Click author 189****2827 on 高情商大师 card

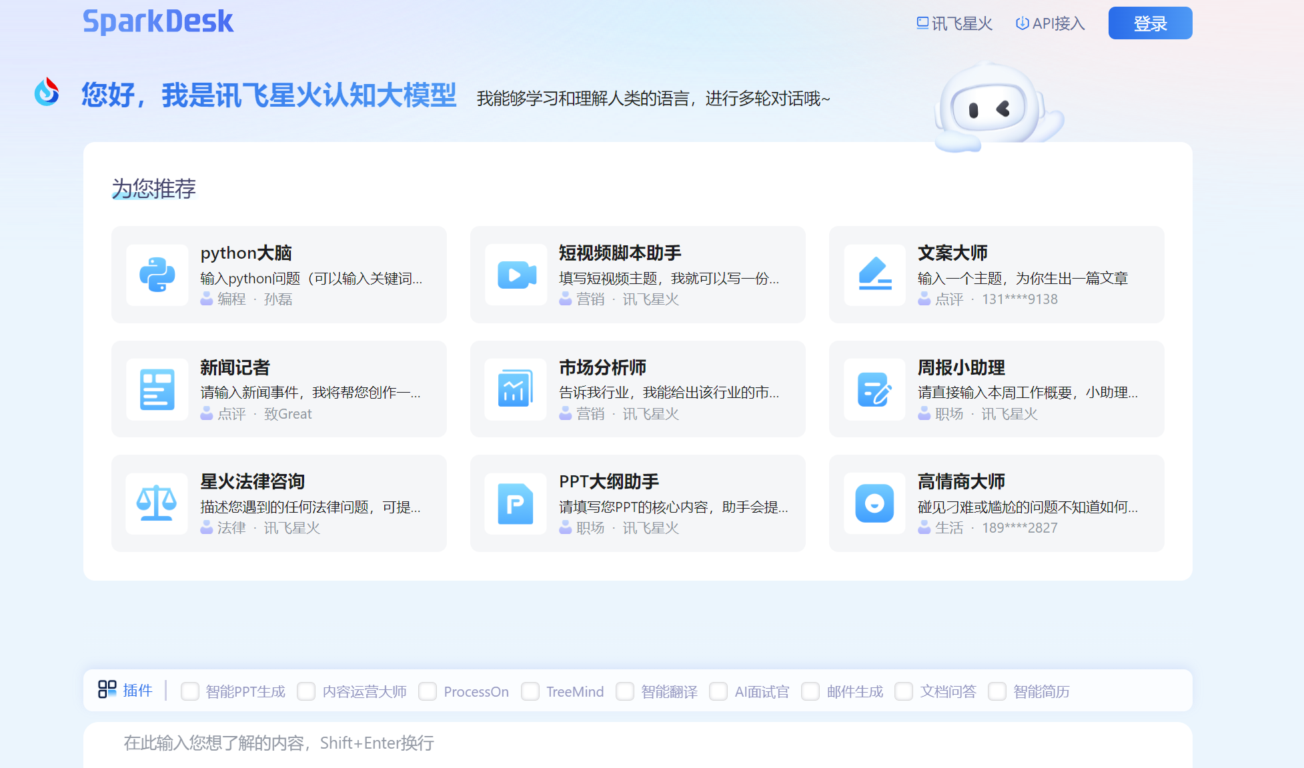pos(1020,528)
